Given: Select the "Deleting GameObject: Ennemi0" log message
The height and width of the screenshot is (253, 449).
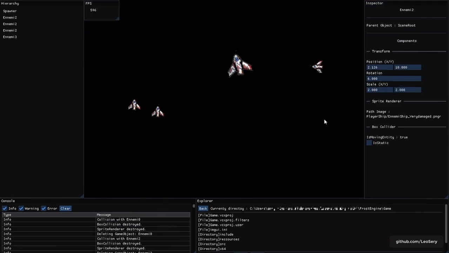Looking at the screenshot, I should (125, 234).
